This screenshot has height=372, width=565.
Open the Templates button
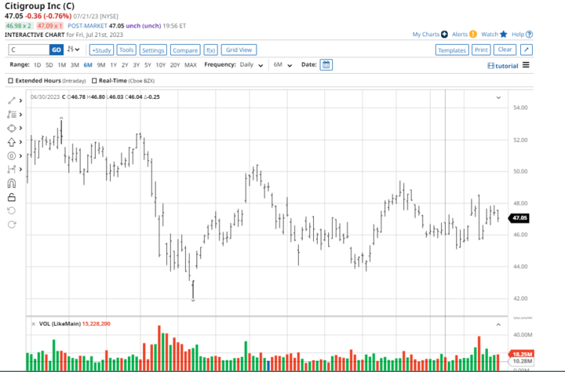[452, 50]
